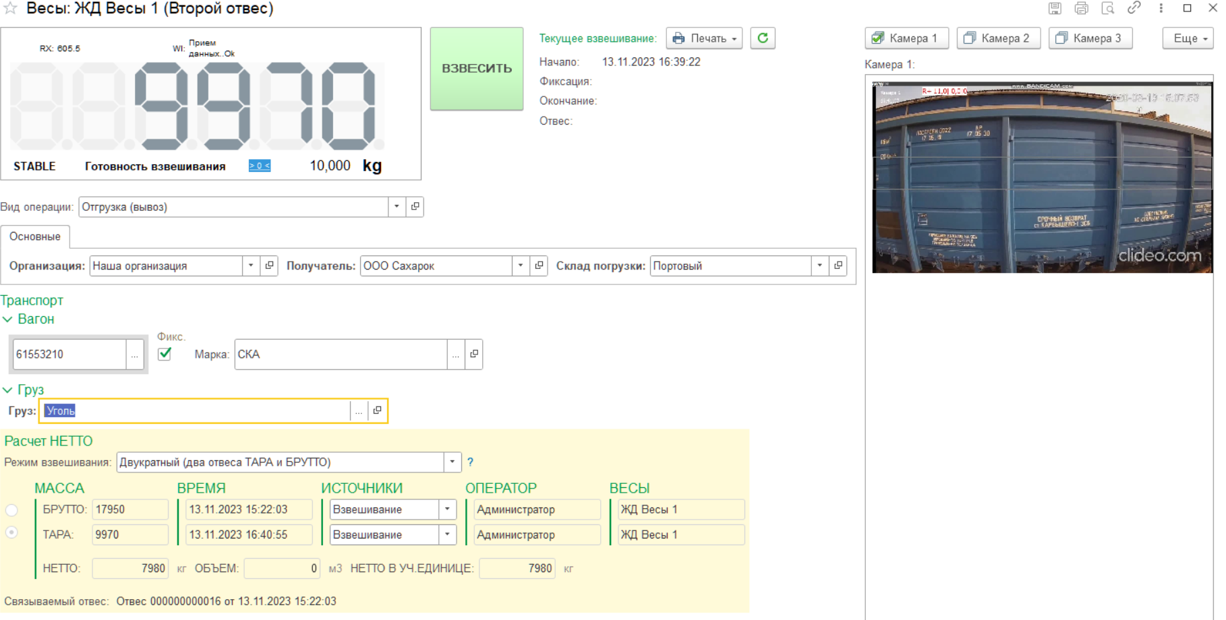
Task: Open the Груз item via open icon
Action: coord(378,410)
